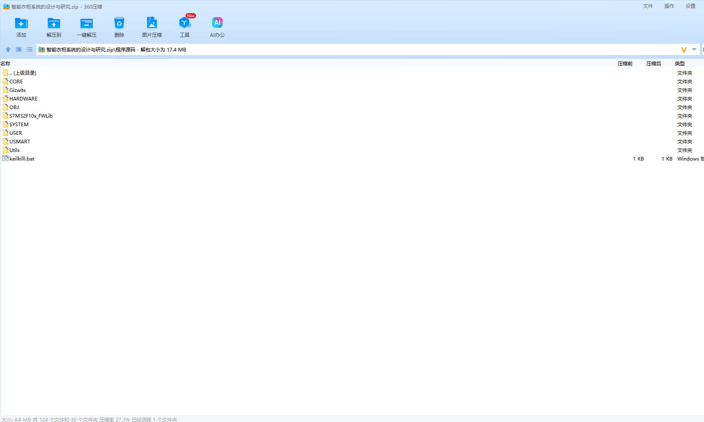Viewport: 704px width, 422px height.
Task: Click the One-click Extract (一键解压) icon
Action: pos(87,23)
